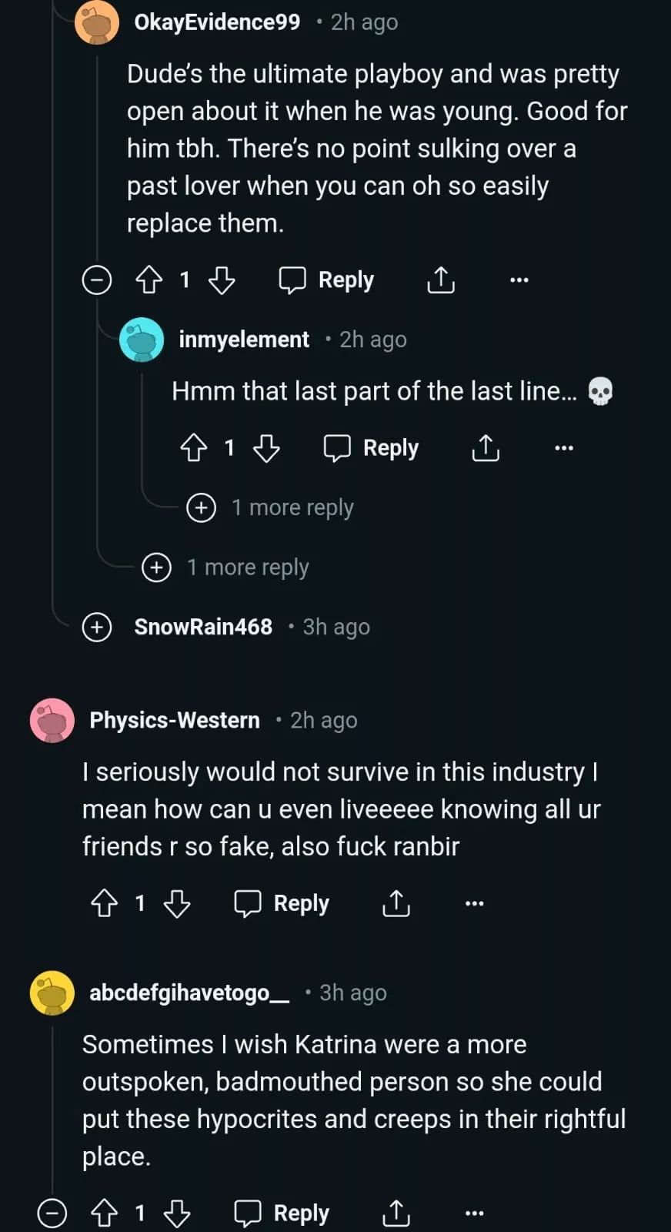Collapse abcdefgihavetogo__'s comment thread
671x1232 pixels.
(52, 1214)
